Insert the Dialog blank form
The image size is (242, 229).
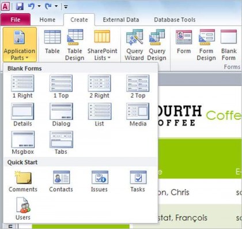coord(61,115)
